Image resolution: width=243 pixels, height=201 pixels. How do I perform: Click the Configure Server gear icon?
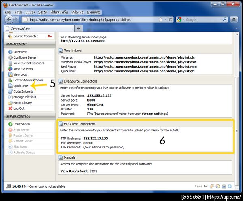point(10,57)
